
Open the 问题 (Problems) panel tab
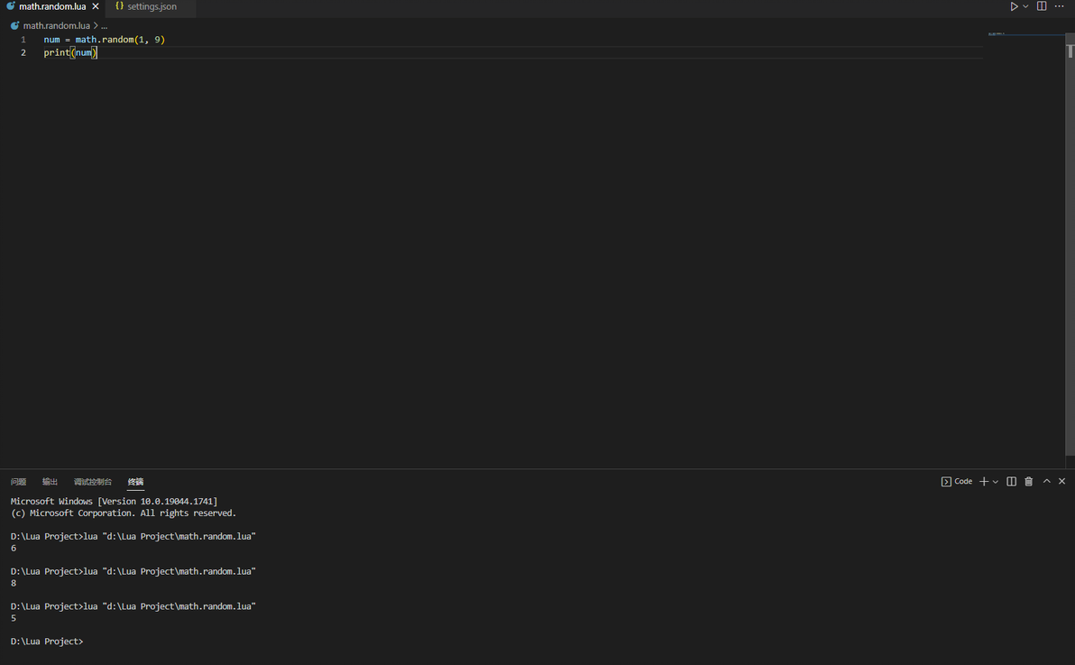(x=19, y=482)
